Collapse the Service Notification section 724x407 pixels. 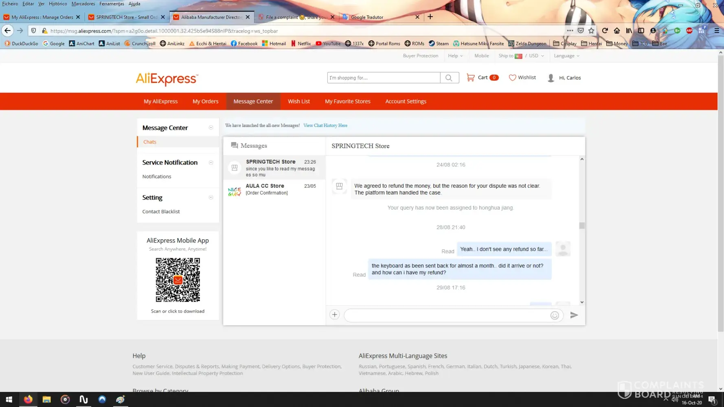[x=211, y=162]
